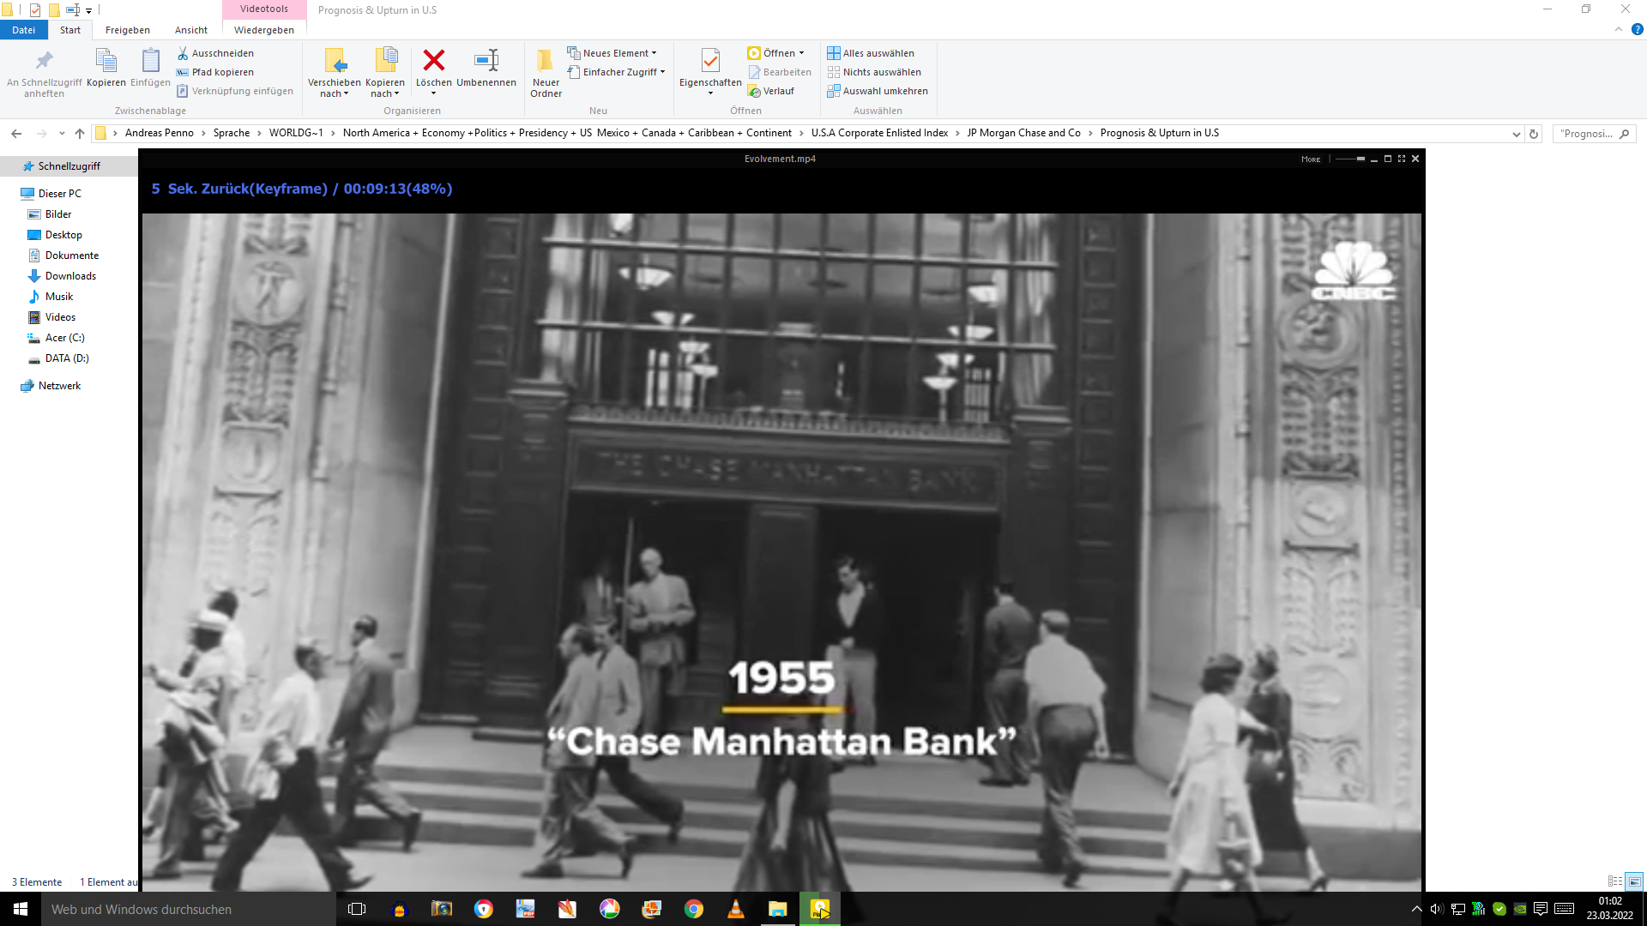1647x926 pixels.
Task: Open the Verschieben nach dropdown
Action: (334, 88)
